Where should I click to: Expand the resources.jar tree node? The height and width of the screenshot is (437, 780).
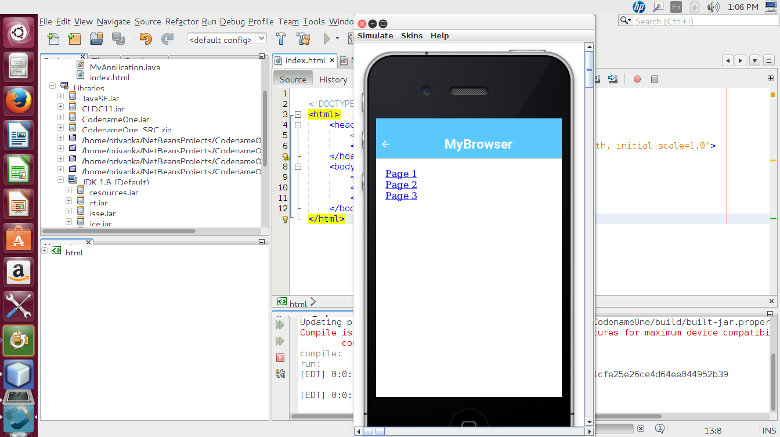click(x=68, y=190)
